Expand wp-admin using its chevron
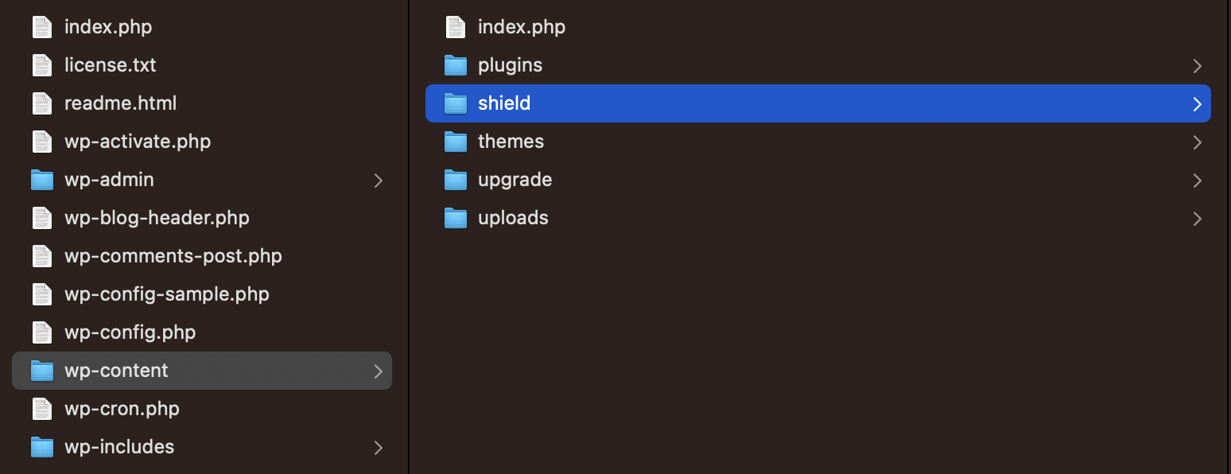Screen dimensions: 1231x474 pos(379,181)
